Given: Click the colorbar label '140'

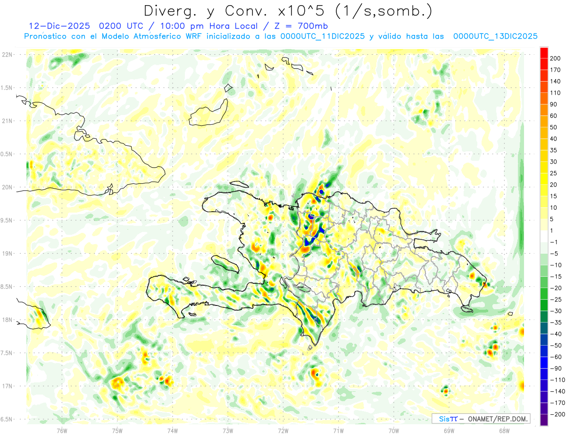Looking at the screenshot, I should (555, 81).
